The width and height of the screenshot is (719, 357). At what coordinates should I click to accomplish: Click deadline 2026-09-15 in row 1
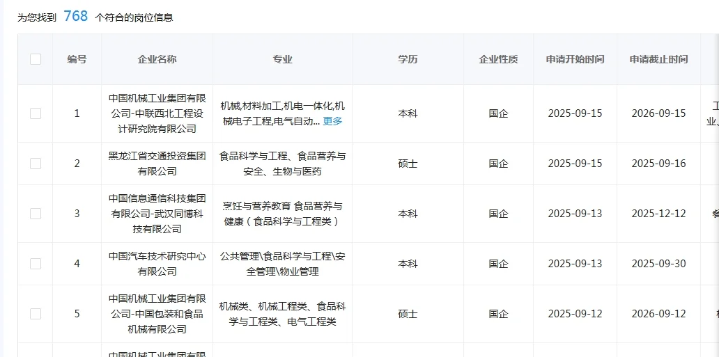tap(658, 113)
